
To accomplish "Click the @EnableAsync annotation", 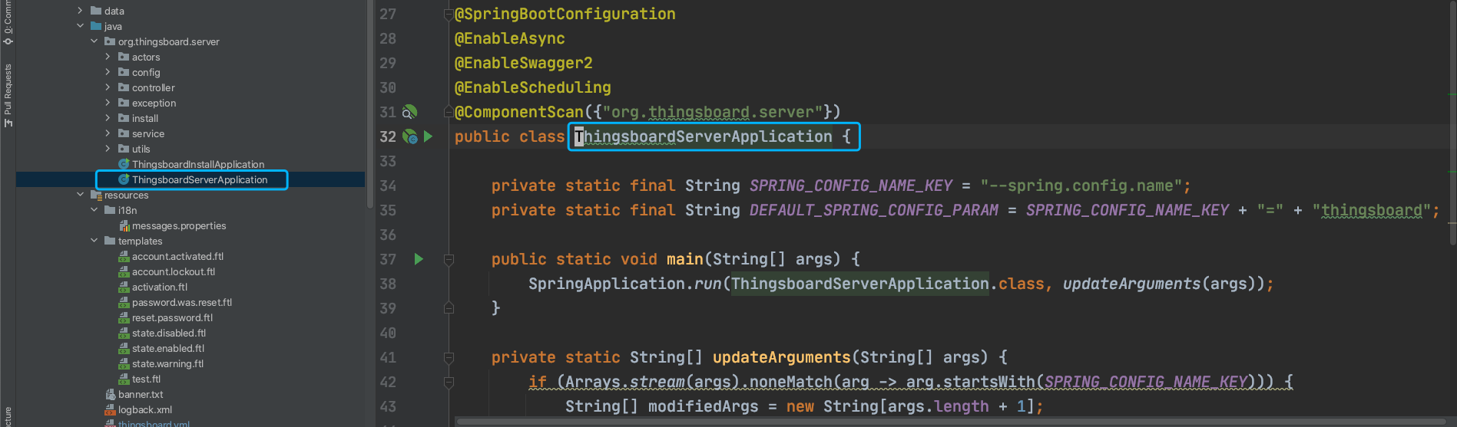I will tap(510, 38).
